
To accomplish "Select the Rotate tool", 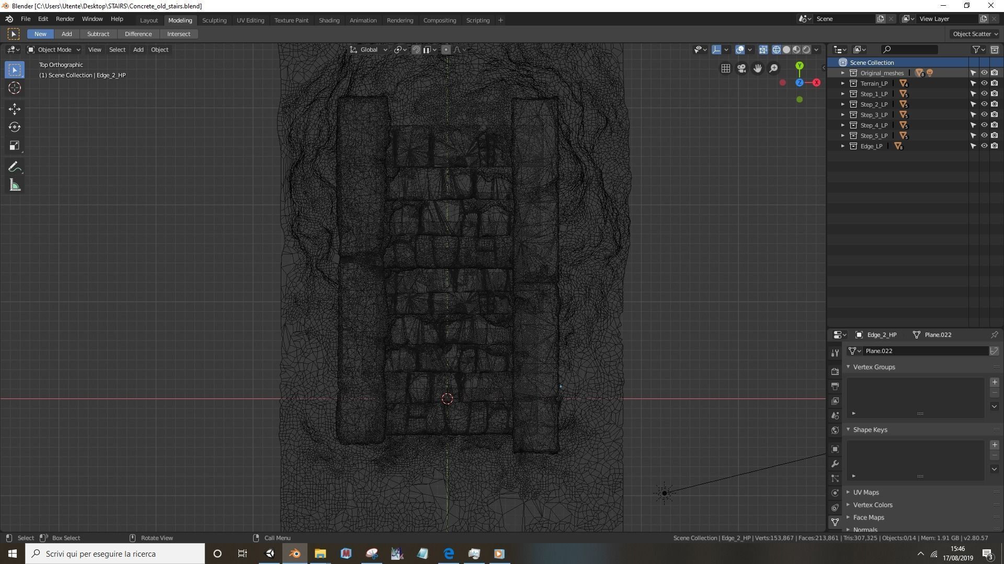I will (x=15, y=127).
